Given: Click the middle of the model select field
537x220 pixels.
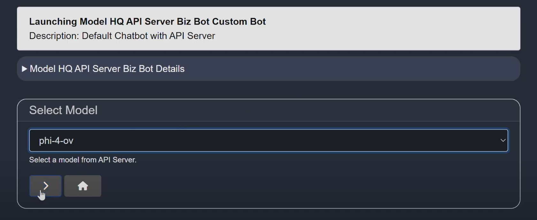Looking at the screenshot, I should tap(268, 141).
